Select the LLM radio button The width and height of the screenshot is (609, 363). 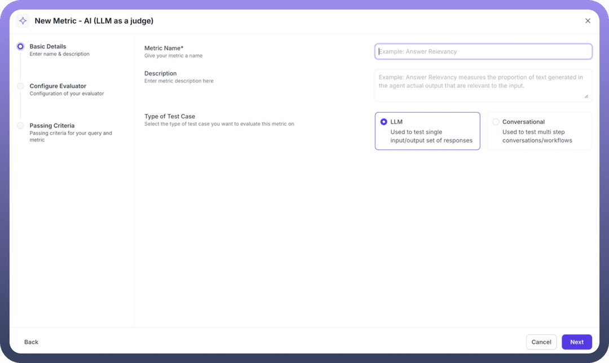(x=384, y=122)
